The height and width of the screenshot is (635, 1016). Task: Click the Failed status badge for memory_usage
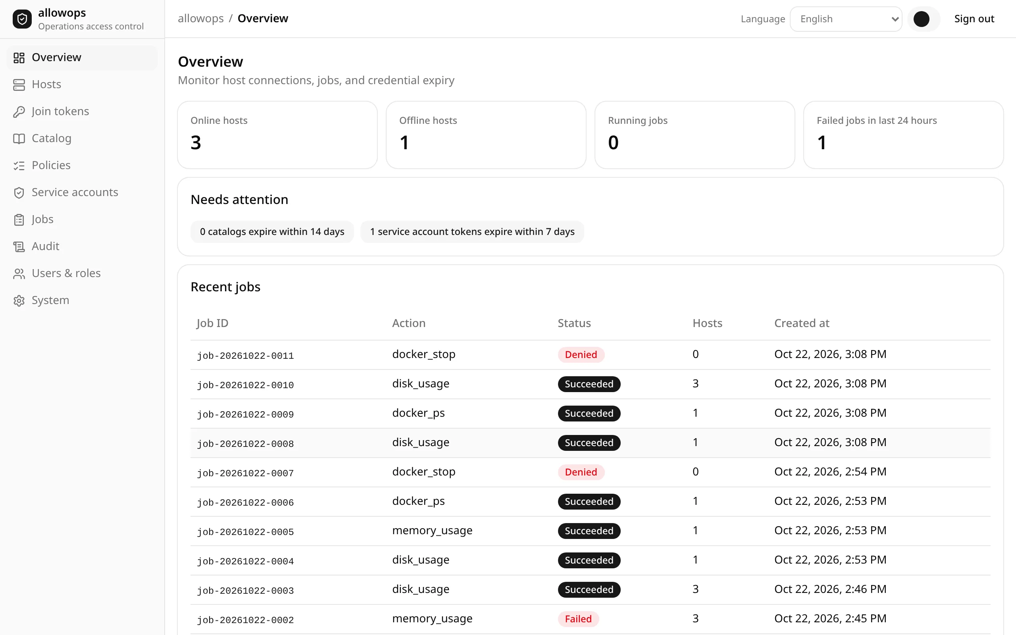coord(578,619)
